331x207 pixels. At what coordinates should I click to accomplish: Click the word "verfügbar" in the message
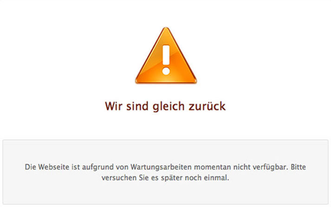[x=270, y=167]
